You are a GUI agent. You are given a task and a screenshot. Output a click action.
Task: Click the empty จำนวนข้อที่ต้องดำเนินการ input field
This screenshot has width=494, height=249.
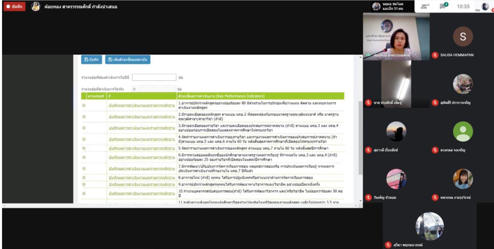click(154, 77)
